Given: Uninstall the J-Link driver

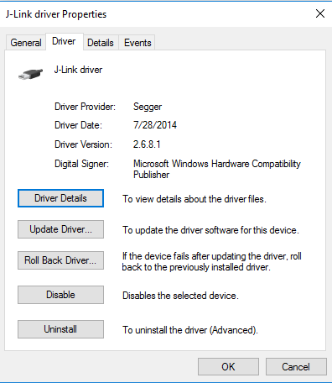Looking at the screenshot, I should click(60, 329).
